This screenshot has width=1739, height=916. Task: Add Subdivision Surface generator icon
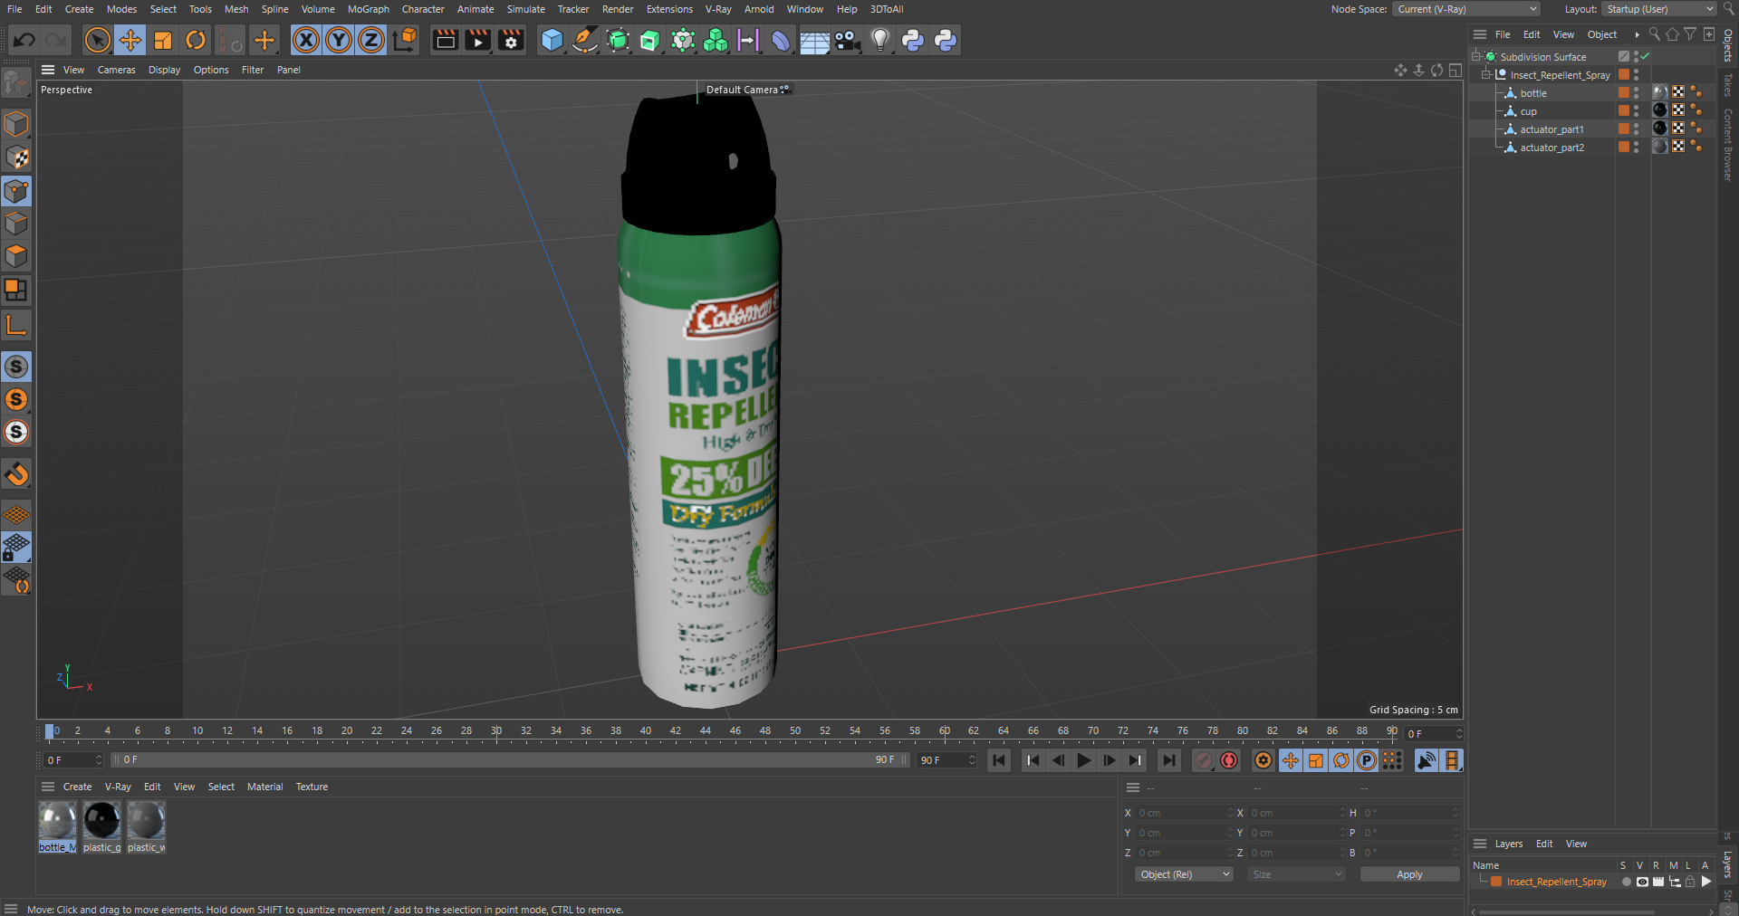tap(618, 40)
